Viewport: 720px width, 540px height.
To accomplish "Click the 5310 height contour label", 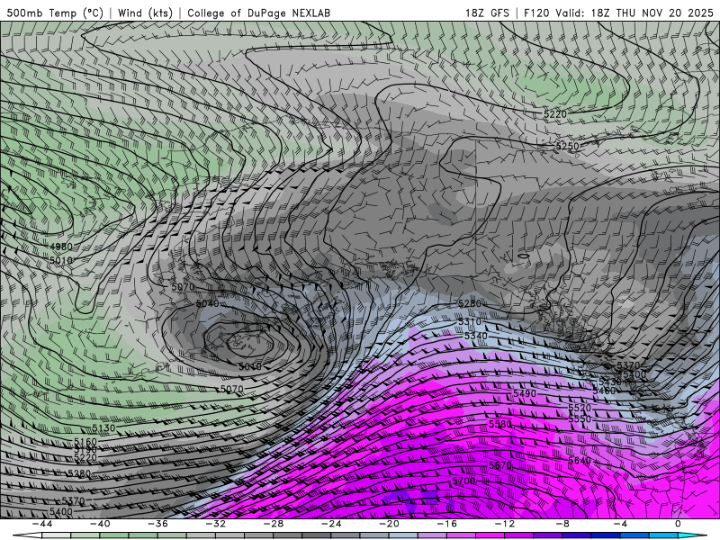I will coord(469,322).
